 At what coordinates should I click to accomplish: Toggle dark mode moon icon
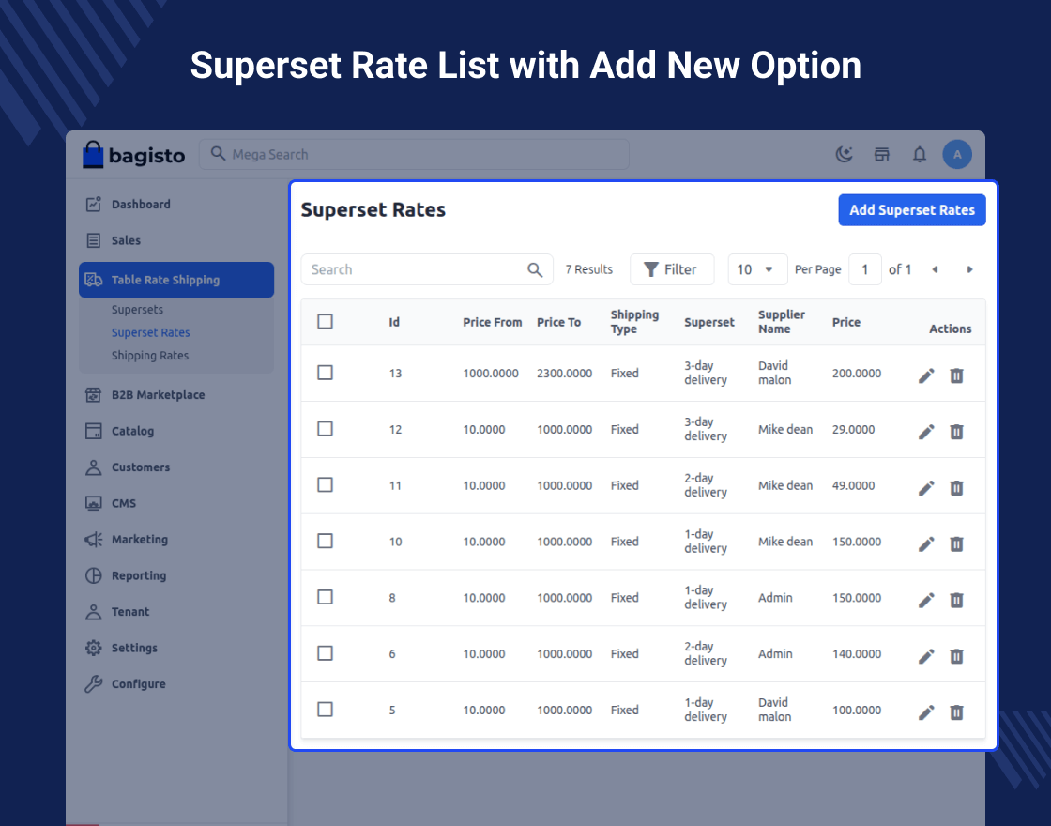pyautogui.click(x=844, y=155)
